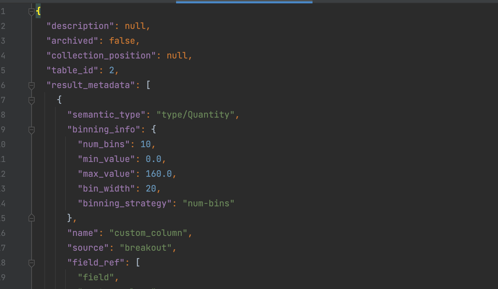Collapse the field_ref array fold arrow
This screenshot has height=289, width=498.
point(32,262)
